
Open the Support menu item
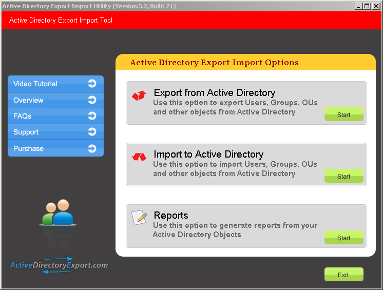click(55, 132)
